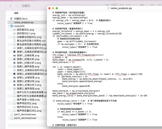Minimize noise_analysis.py window with yellow button
Image resolution: width=162 pixels, height=129 pixels.
[x=53, y=8]
